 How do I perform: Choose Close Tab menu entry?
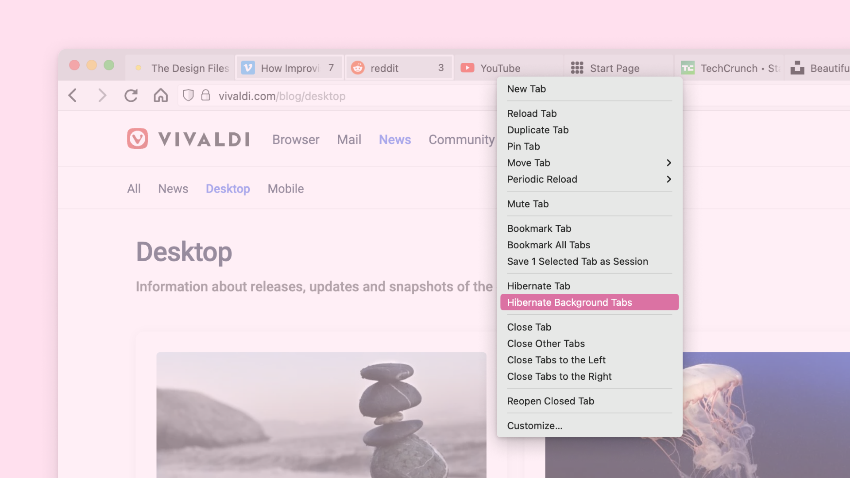(589, 327)
